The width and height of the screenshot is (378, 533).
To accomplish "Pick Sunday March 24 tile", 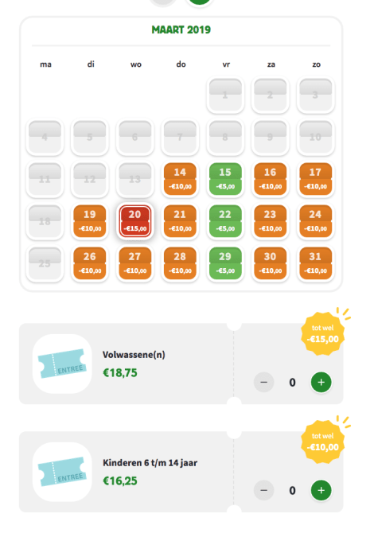I will tap(315, 221).
